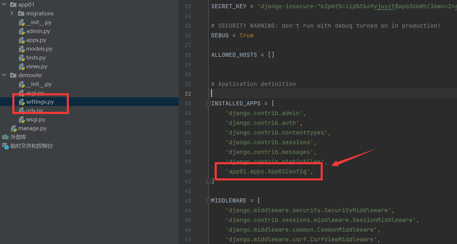Screen dimensions: 457x244
Task: Click Python icon of wsgi.py
Action: point(22,119)
